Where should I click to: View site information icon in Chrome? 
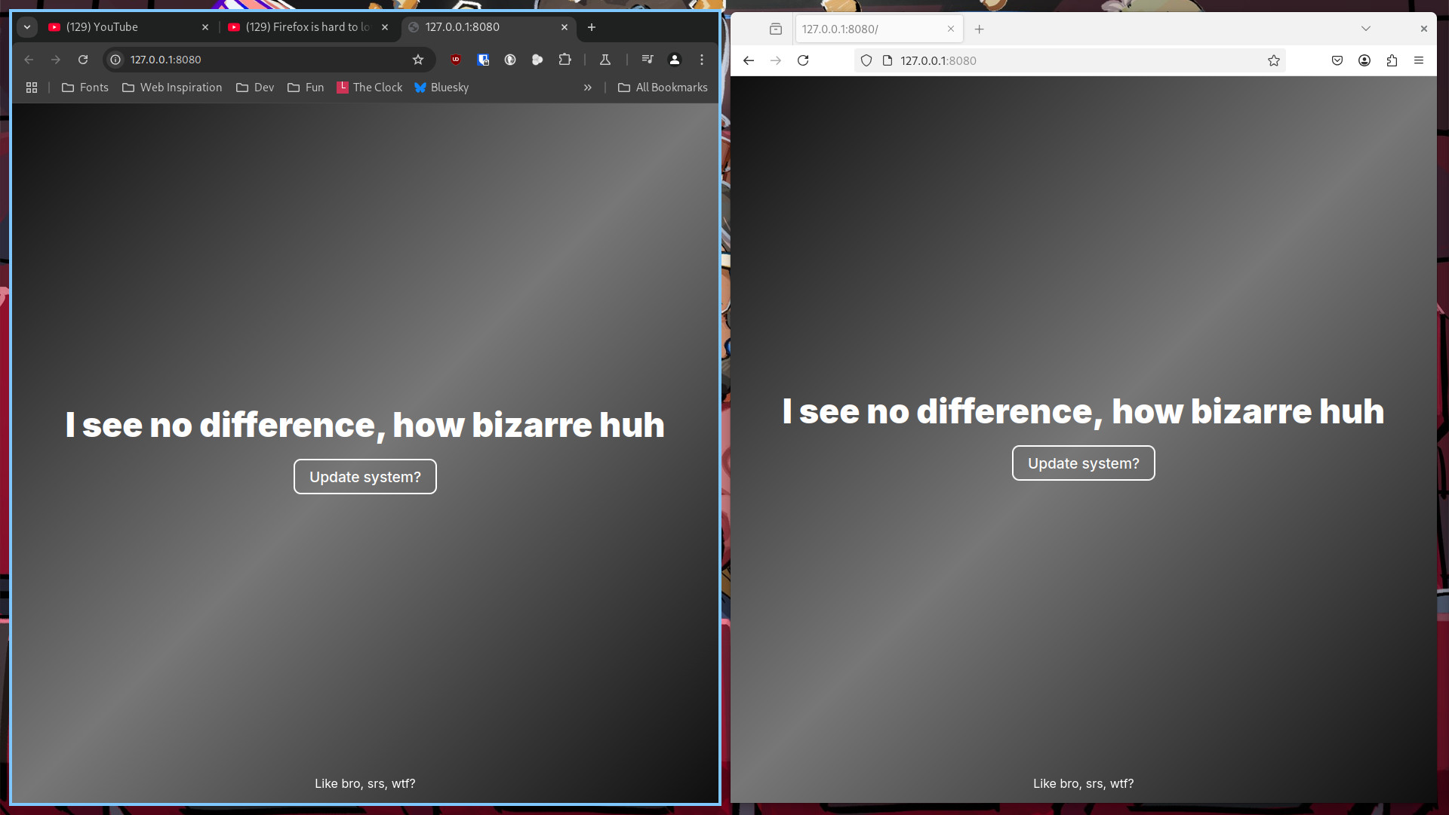tap(115, 60)
